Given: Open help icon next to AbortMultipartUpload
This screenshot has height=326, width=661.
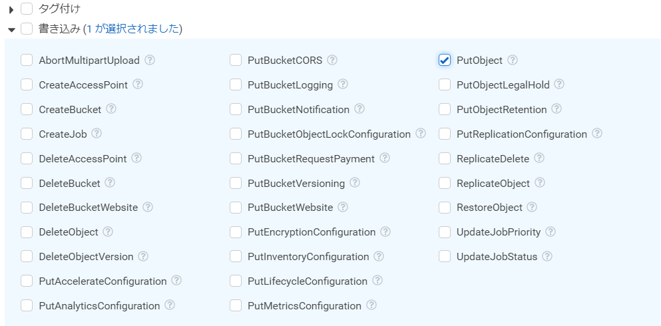Looking at the screenshot, I should pos(150,61).
